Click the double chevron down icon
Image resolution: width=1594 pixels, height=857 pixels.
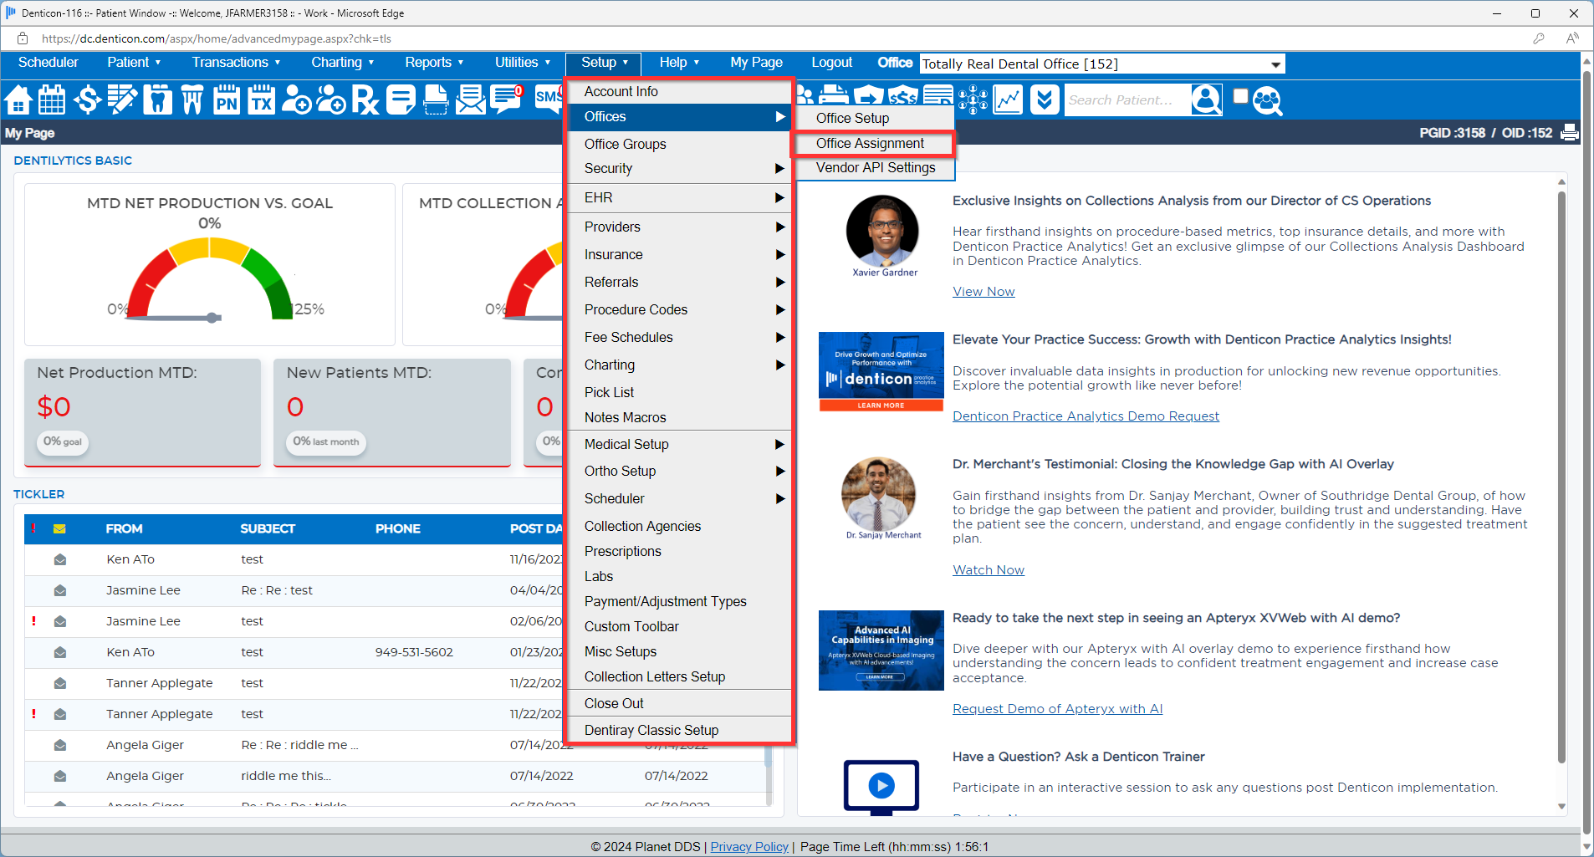click(x=1044, y=100)
